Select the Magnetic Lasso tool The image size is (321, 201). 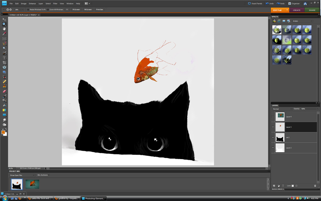pyautogui.click(x=4, y=43)
